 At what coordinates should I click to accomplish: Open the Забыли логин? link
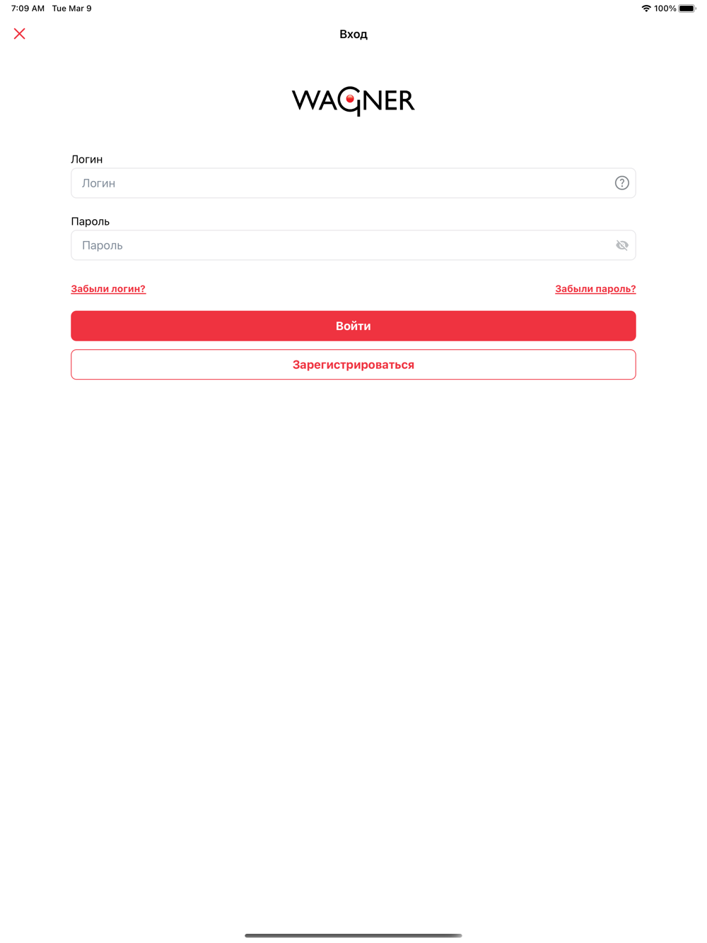tap(108, 288)
